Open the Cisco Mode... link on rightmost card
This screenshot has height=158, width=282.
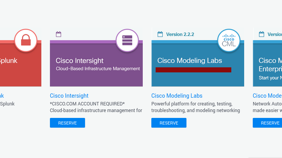click(x=267, y=96)
